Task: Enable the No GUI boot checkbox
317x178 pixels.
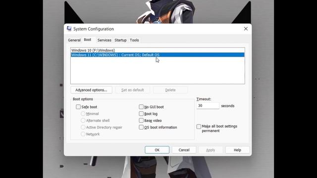Action: pos(141,107)
